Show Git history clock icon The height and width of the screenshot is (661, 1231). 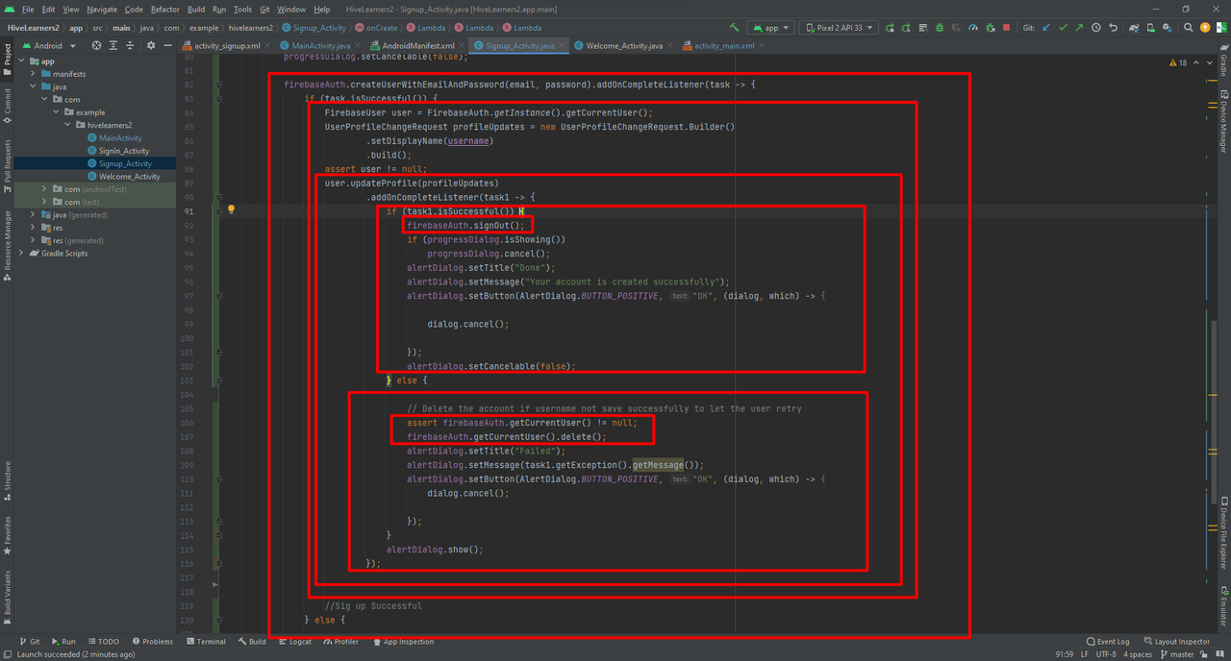1096,28
